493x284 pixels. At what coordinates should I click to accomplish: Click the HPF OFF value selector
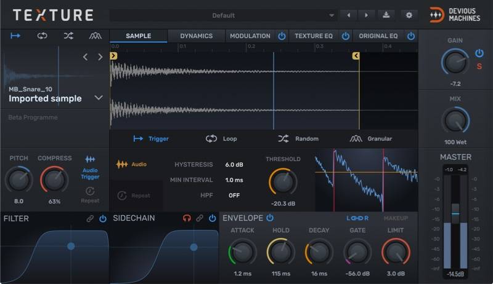(234, 195)
